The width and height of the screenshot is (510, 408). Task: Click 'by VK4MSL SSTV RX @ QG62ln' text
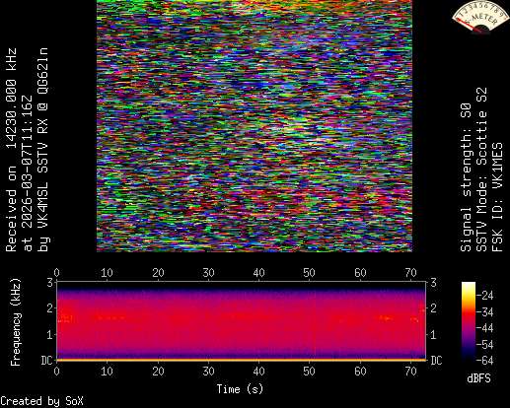point(43,150)
